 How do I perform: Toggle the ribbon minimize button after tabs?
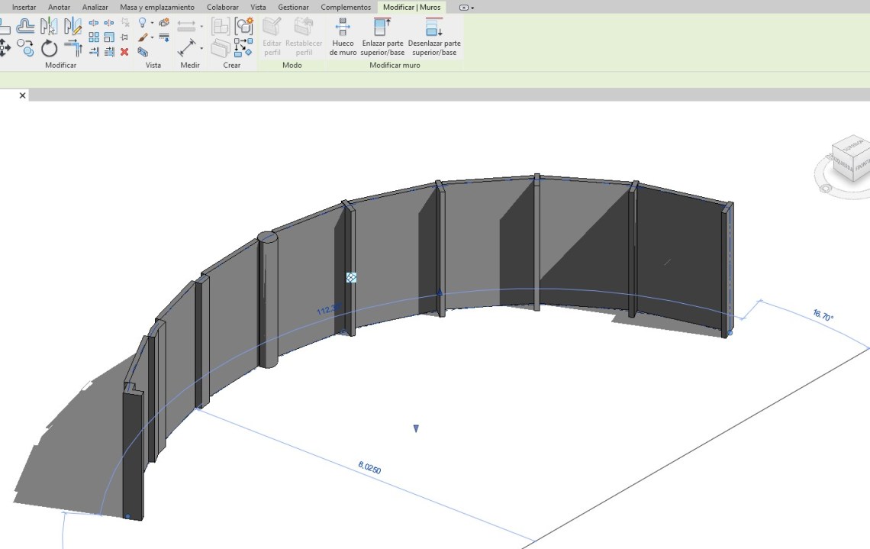pyautogui.click(x=466, y=8)
